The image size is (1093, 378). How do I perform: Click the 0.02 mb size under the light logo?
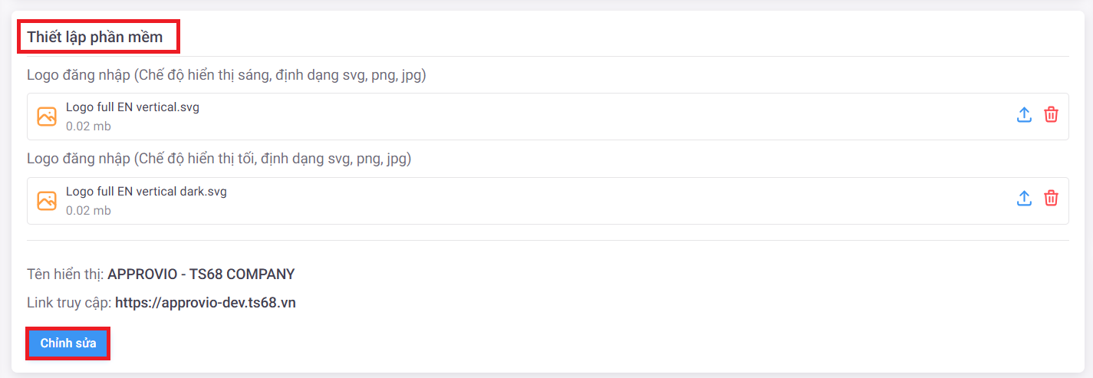(88, 127)
